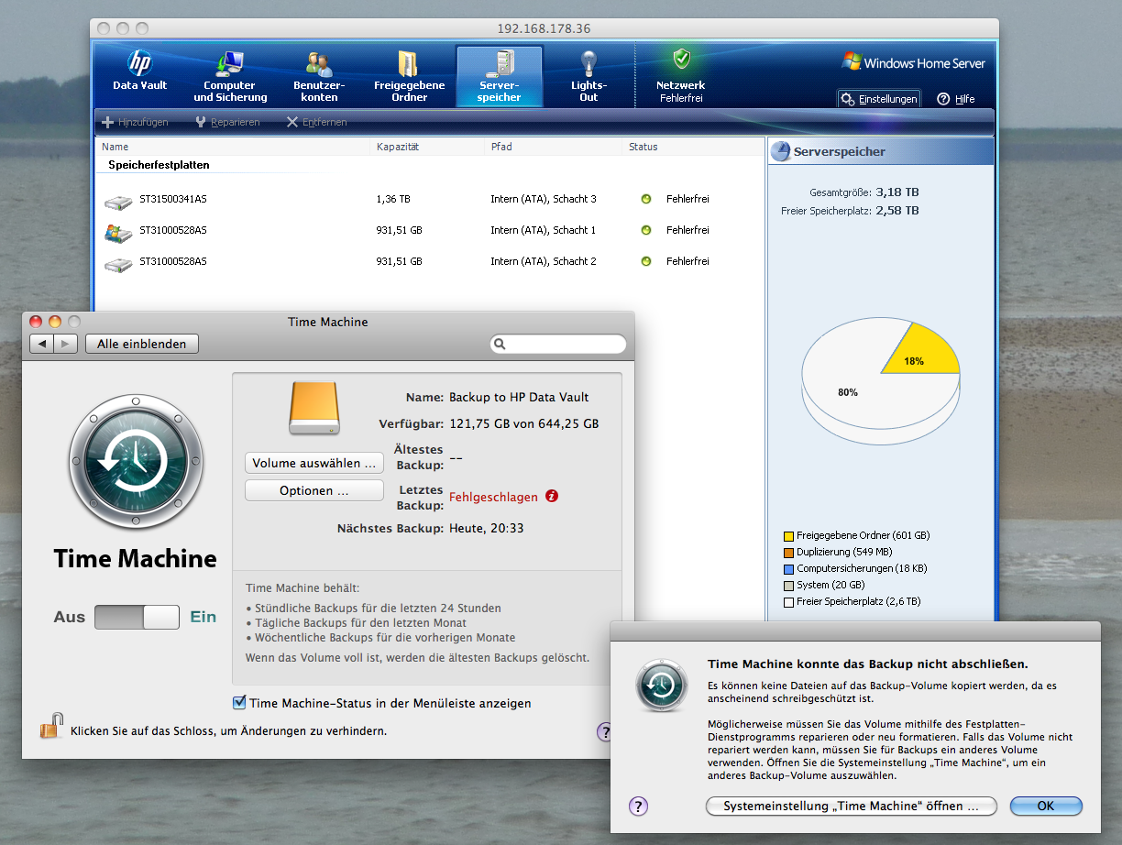Go forward in Time Machine preferences
Image resolution: width=1122 pixels, height=845 pixels.
[x=66, y=344]
